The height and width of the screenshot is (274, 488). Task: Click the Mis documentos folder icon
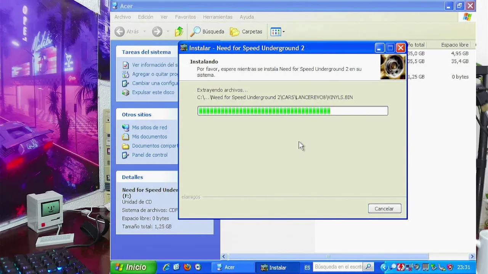click(125, 137)
